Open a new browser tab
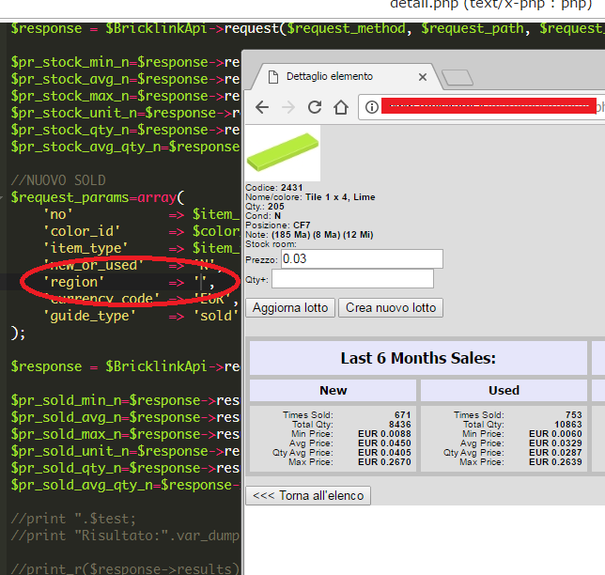 pyautogui.click(x=458, y=77)
